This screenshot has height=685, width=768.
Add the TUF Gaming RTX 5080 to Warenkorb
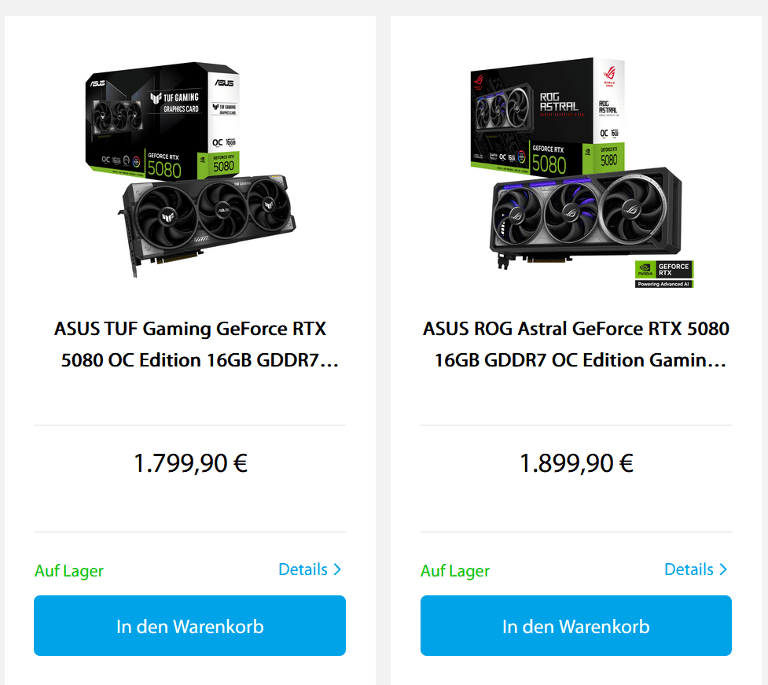189,626
